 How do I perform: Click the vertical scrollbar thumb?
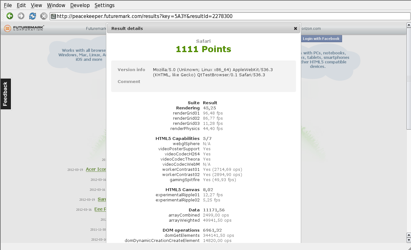409,79
